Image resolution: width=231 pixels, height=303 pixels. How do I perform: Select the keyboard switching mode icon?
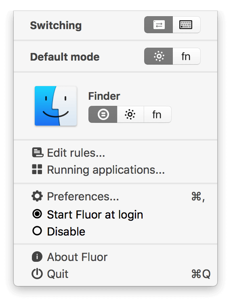tap(187, 25)
